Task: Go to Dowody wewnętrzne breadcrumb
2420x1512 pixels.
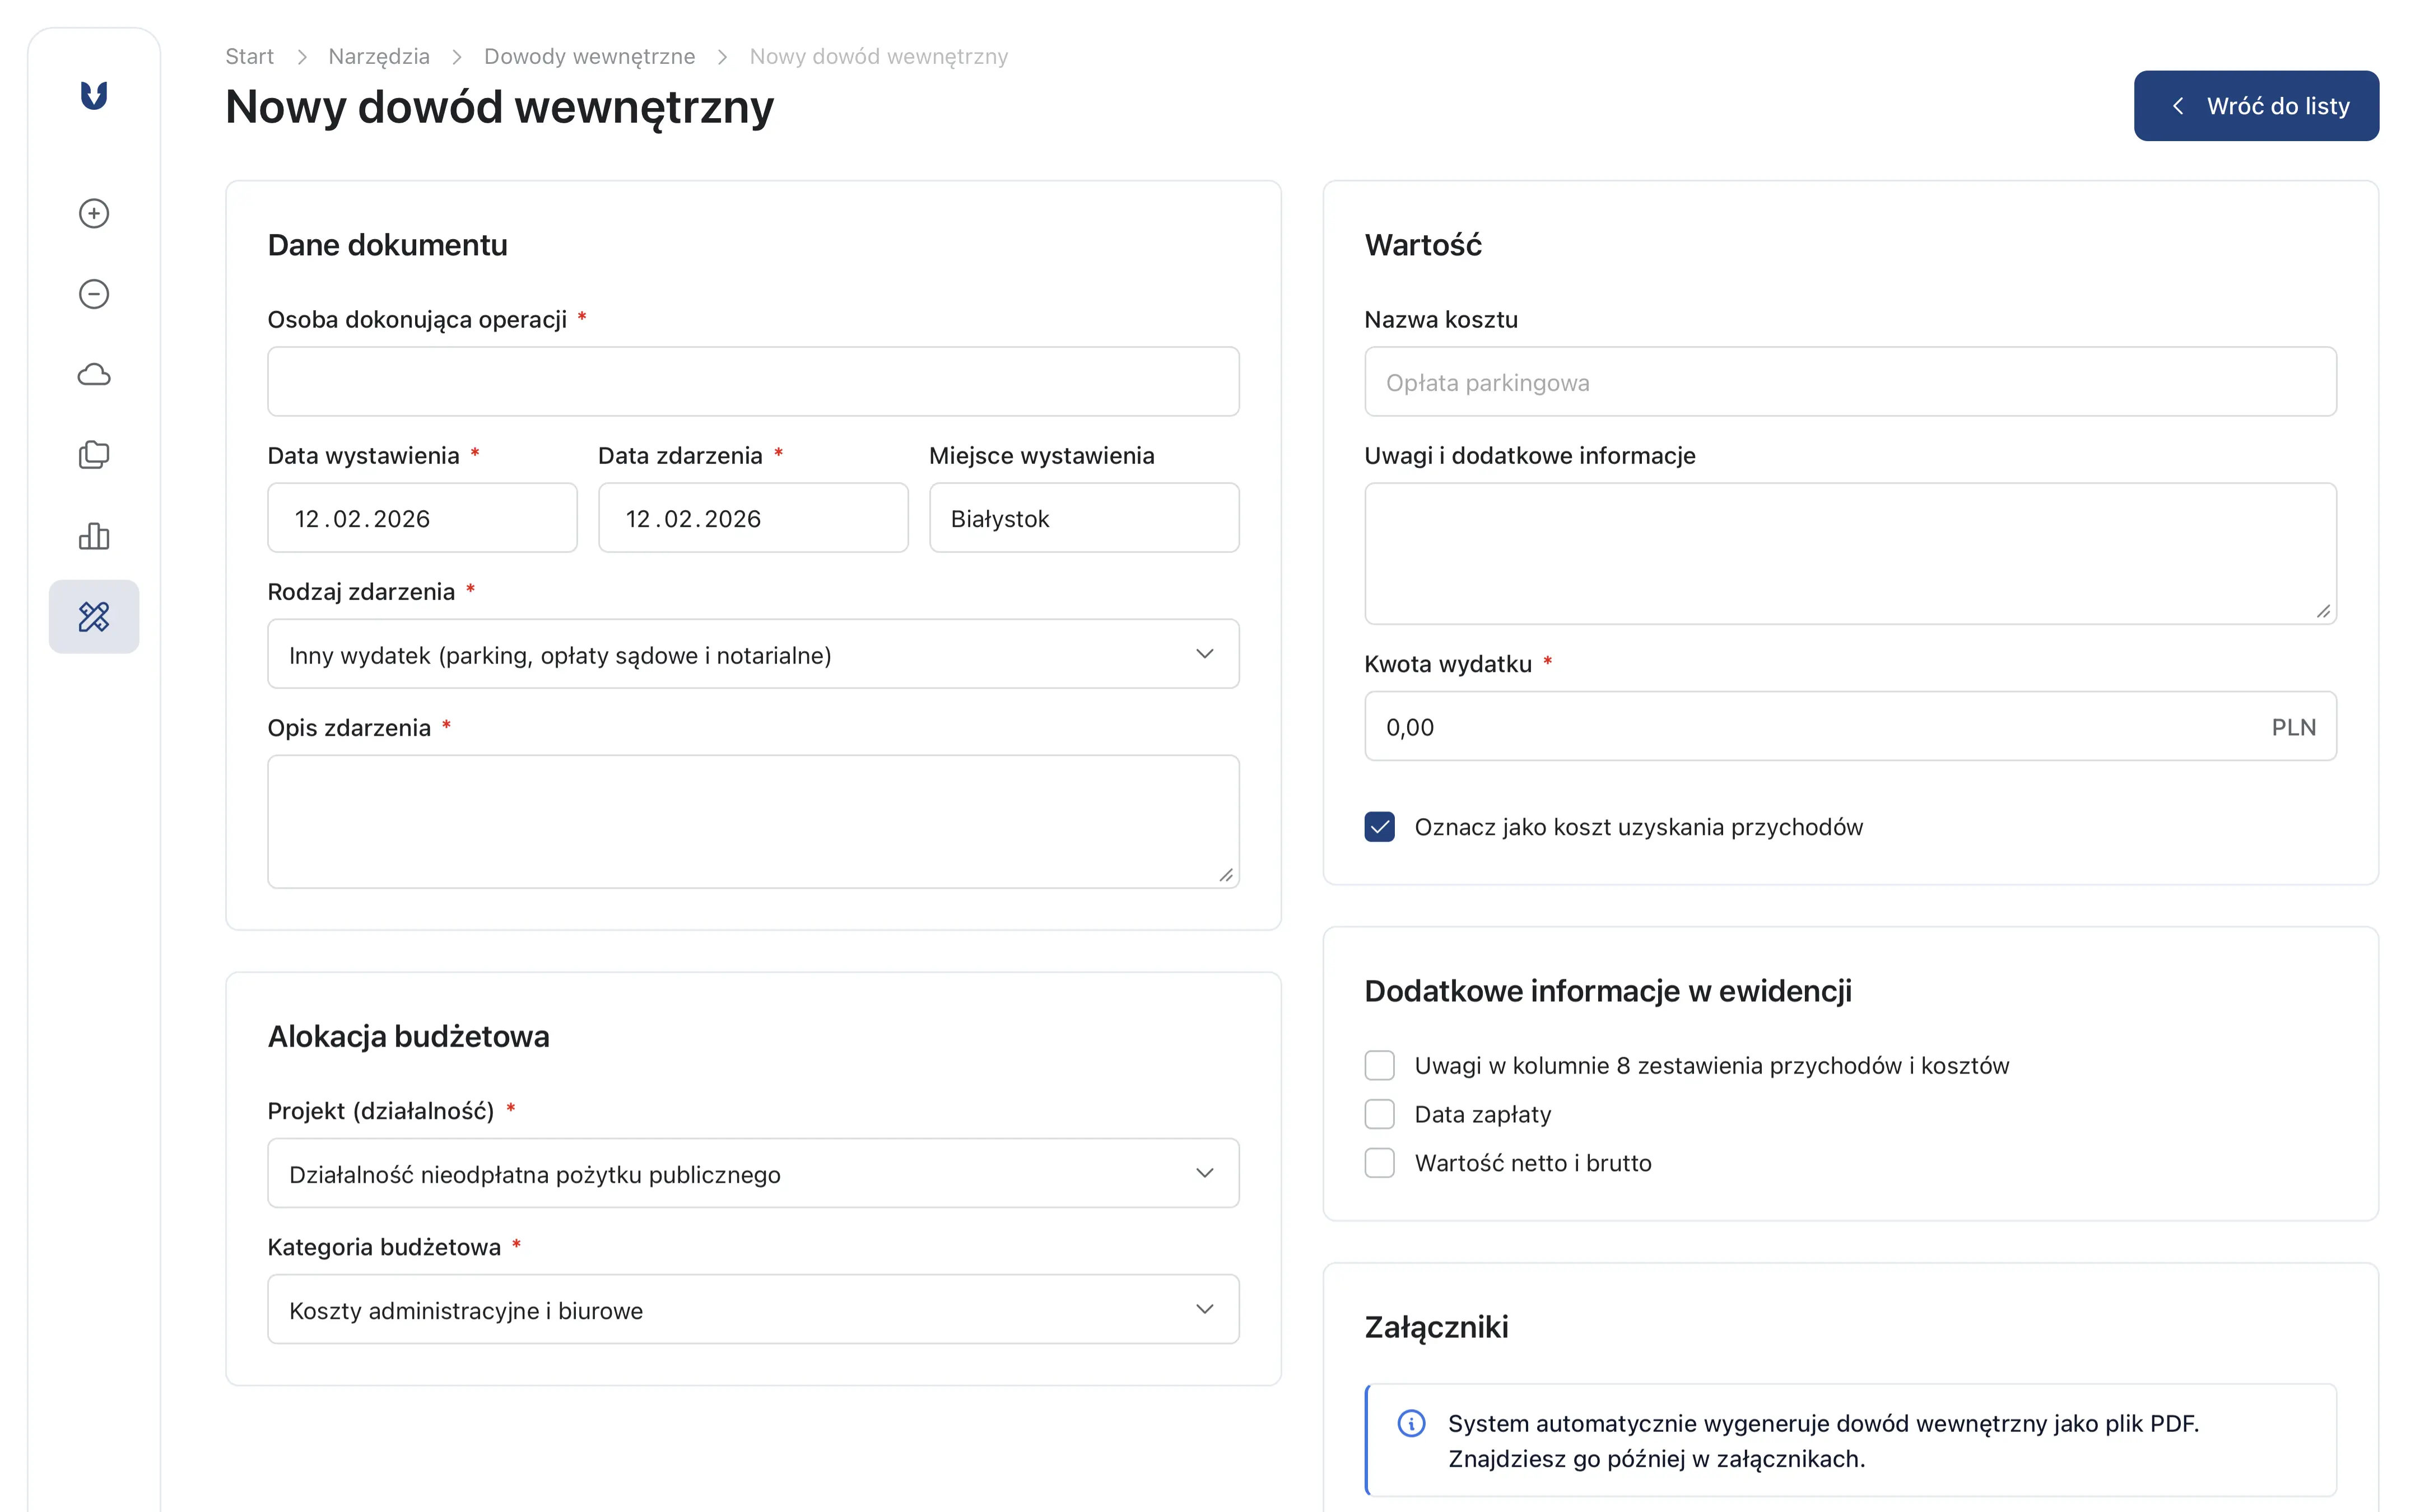Action: (589, 57)
